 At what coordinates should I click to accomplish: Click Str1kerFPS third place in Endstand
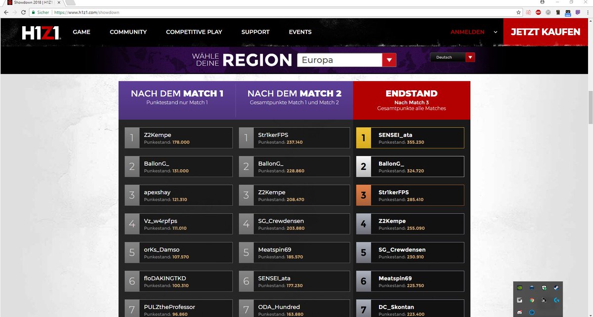pos(411,195)
